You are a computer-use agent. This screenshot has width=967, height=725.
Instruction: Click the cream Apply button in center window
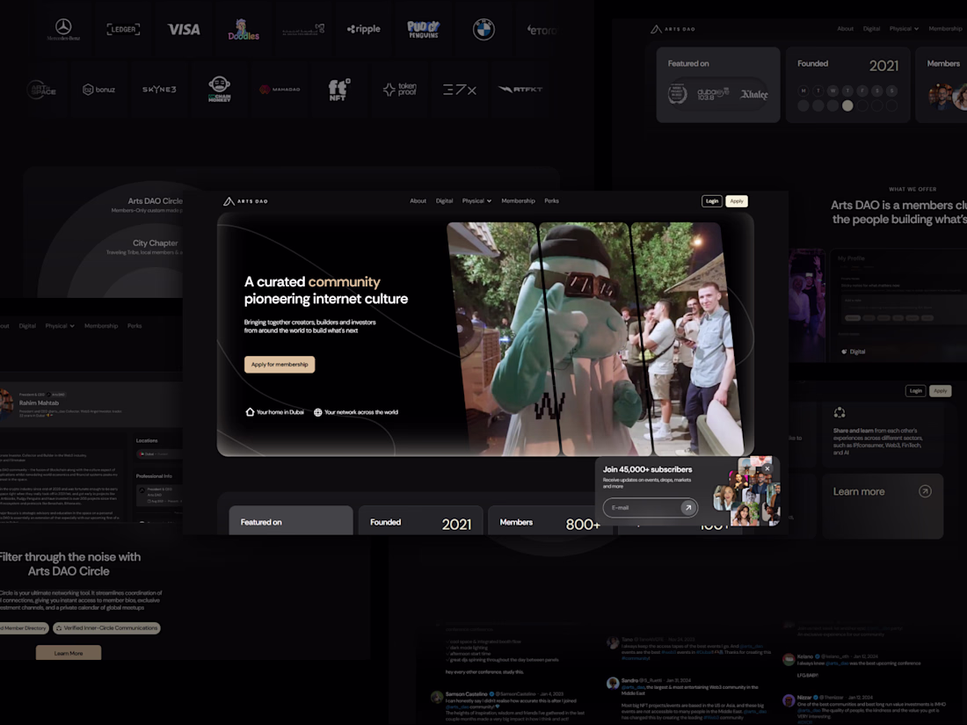737,201
